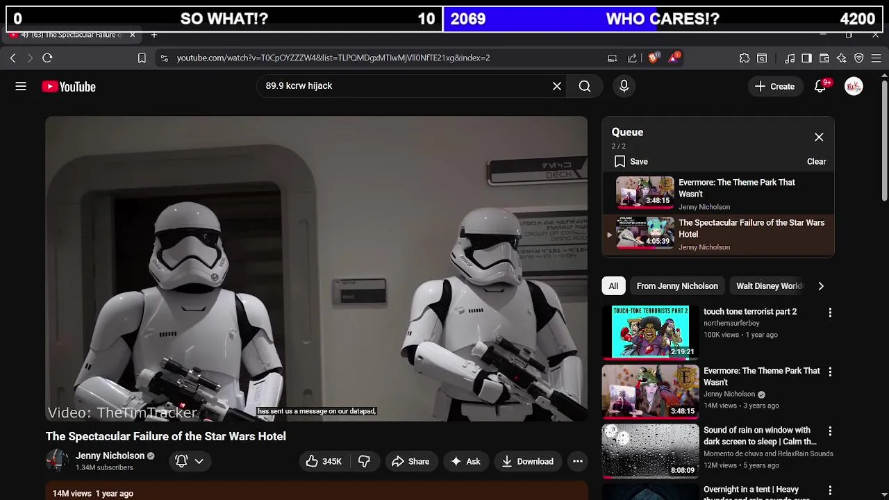
Task: Play Evermore video from the queue
Action: [719, 193]
